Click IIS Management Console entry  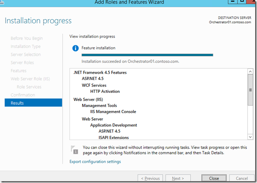[x=113, y=112]
